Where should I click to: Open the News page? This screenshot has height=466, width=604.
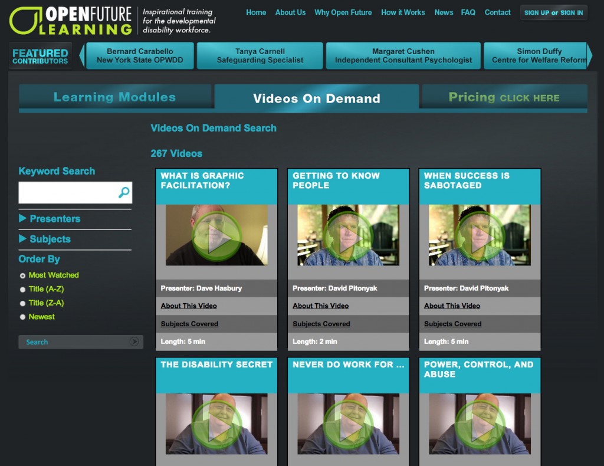444,12
